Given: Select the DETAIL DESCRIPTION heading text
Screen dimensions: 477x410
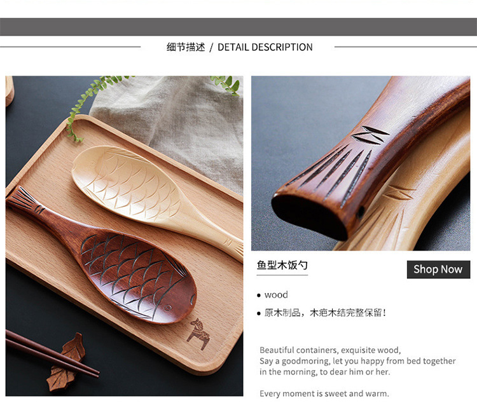Looking at the screenshot, I should [x=265, y=47].
